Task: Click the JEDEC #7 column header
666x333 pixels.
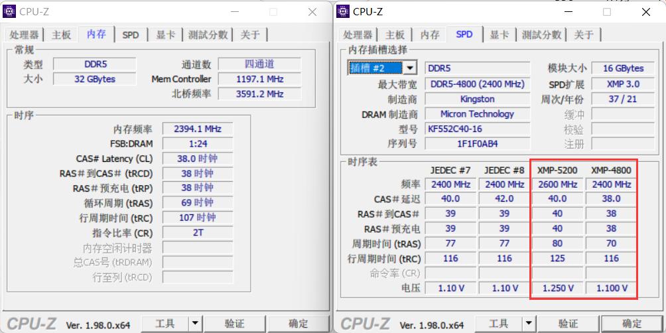Action: [450, 170]
